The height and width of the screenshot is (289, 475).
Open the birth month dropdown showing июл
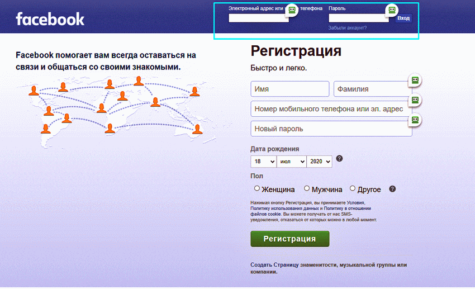point(291,162)
